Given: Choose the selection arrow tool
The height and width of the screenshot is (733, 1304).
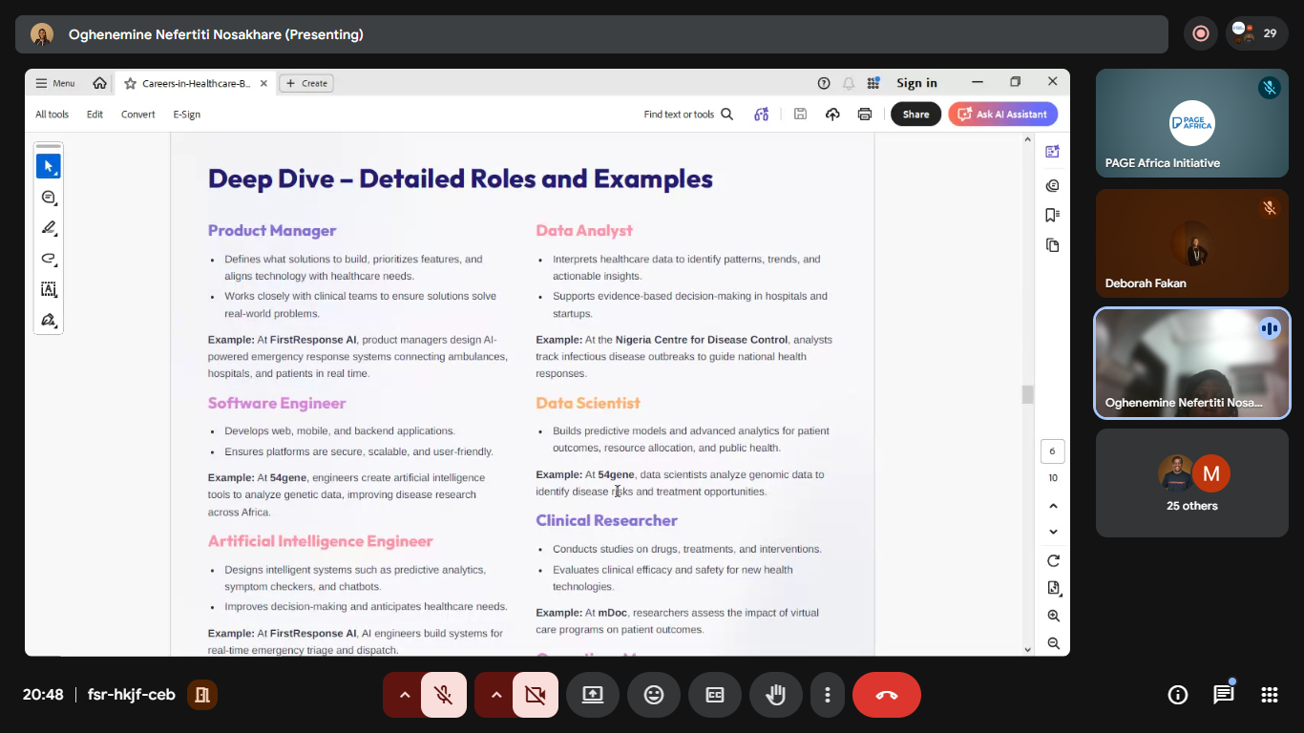Looking at the screenshot, I should tap(49, 166).
